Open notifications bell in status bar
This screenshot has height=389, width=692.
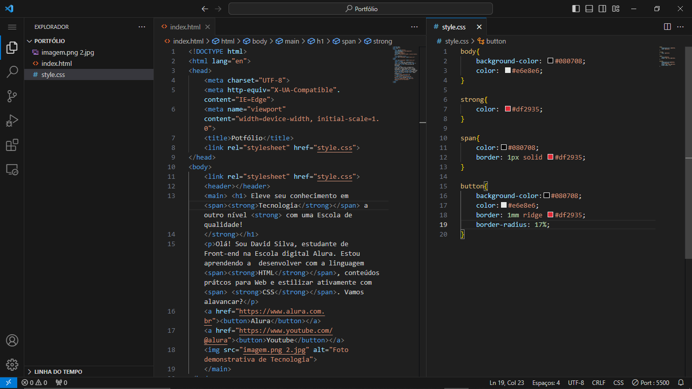click(681, 383)
